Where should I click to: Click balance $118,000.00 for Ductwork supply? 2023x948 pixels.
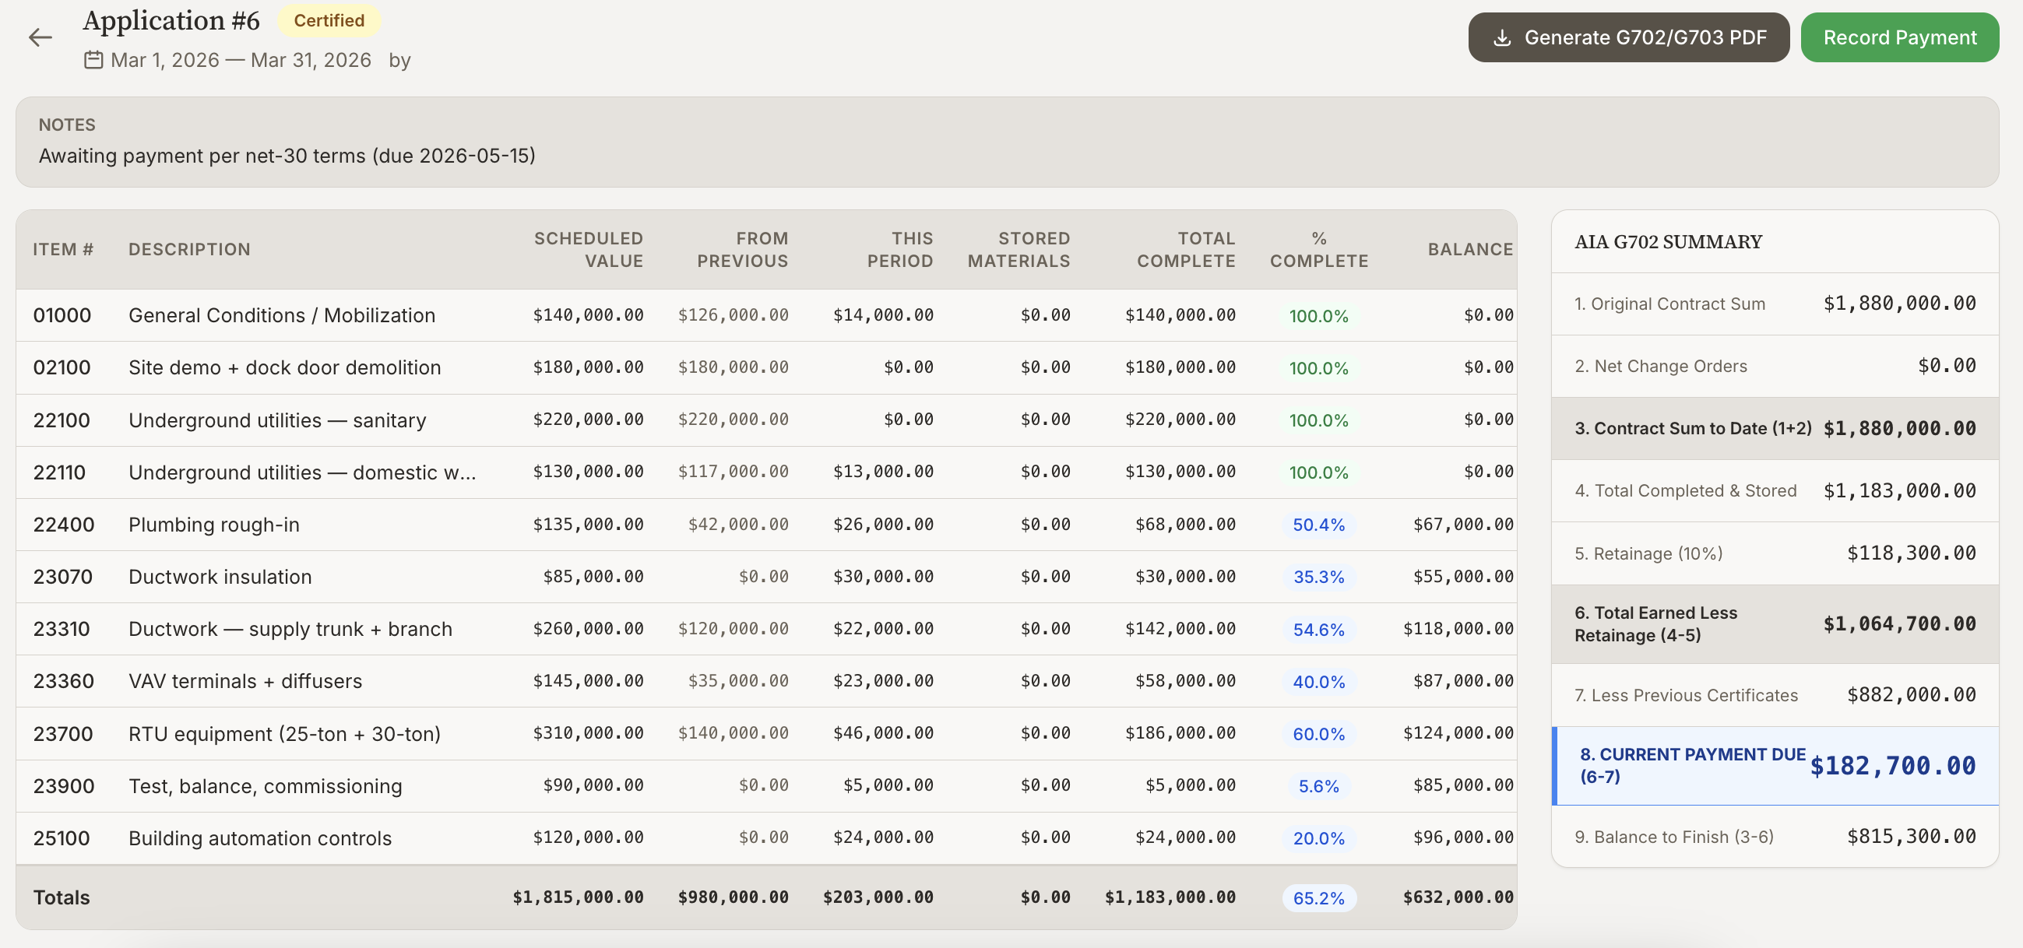(x=1458, y=629)
